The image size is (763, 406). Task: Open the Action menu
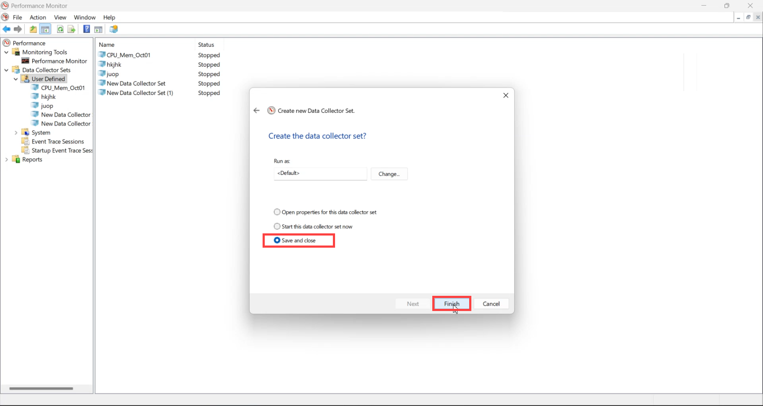coord(38,17)
